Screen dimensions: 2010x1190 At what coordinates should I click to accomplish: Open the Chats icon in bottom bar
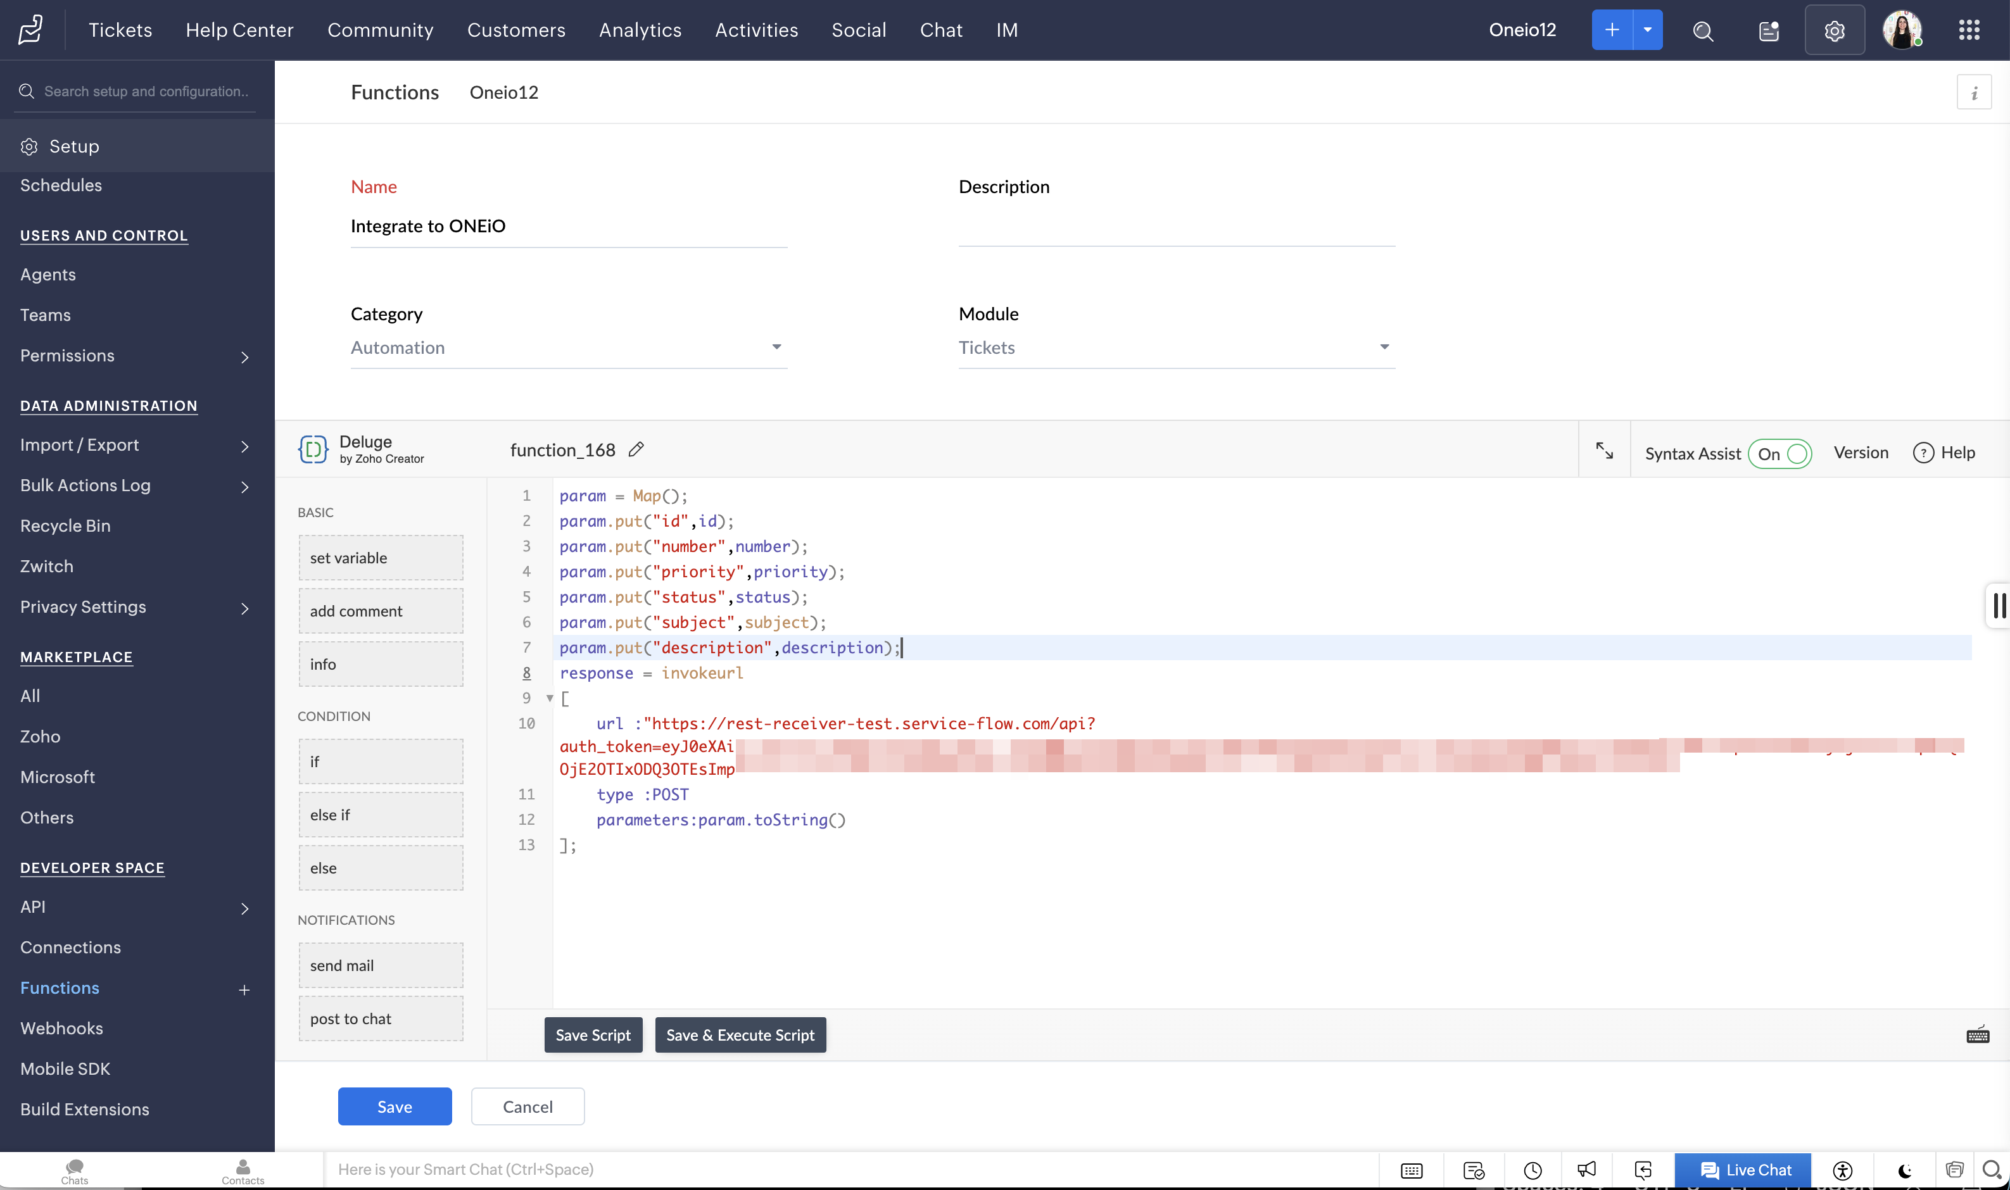(75, 1172)
